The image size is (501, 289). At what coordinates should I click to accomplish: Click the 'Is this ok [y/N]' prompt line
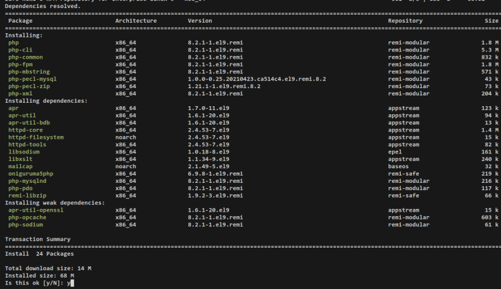pyautogui.click(x=37, y=282)
